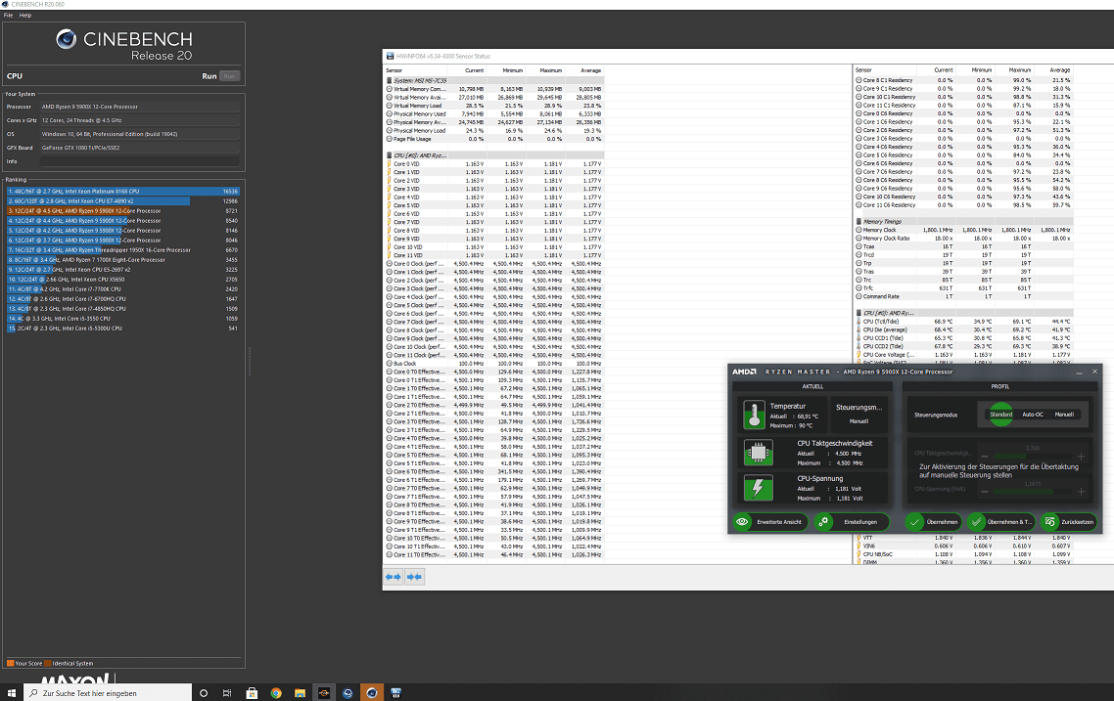
Task: Click the Zurücksetzen button
Action: coord(1069,522)
